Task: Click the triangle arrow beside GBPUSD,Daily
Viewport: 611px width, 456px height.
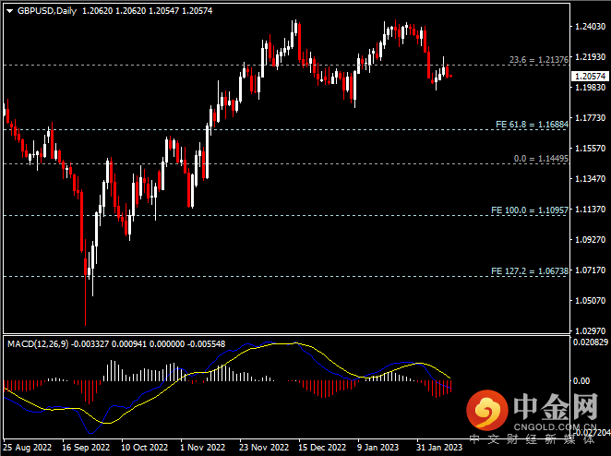Action: click(8, 11)
